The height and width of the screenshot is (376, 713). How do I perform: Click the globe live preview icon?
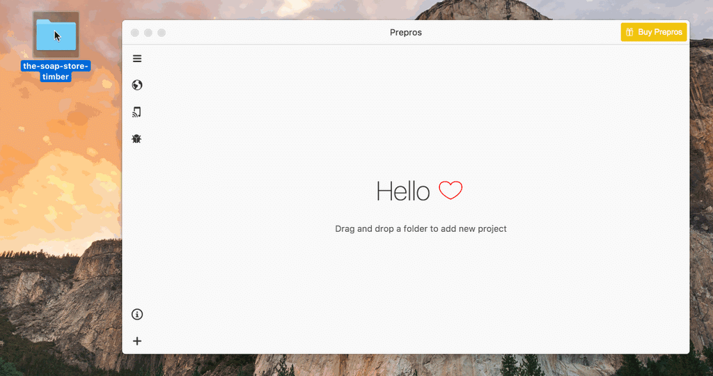pyautogui.click(x=137, y=85)
